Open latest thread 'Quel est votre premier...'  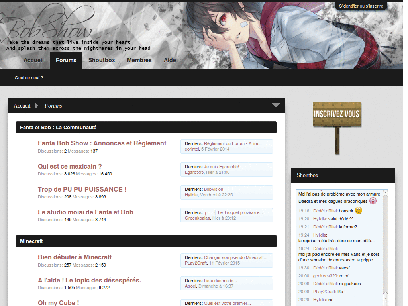point(228,303)
